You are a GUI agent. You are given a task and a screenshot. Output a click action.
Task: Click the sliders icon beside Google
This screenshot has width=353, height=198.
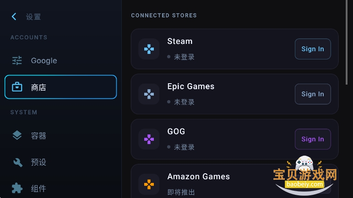click(x=17, y=60)
